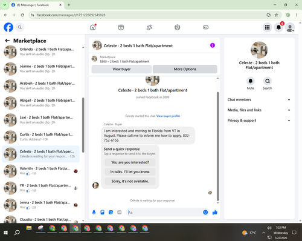Choose a GIF from the GIF icon
Screen dimensions: 302x241
(x=120, y=213)
